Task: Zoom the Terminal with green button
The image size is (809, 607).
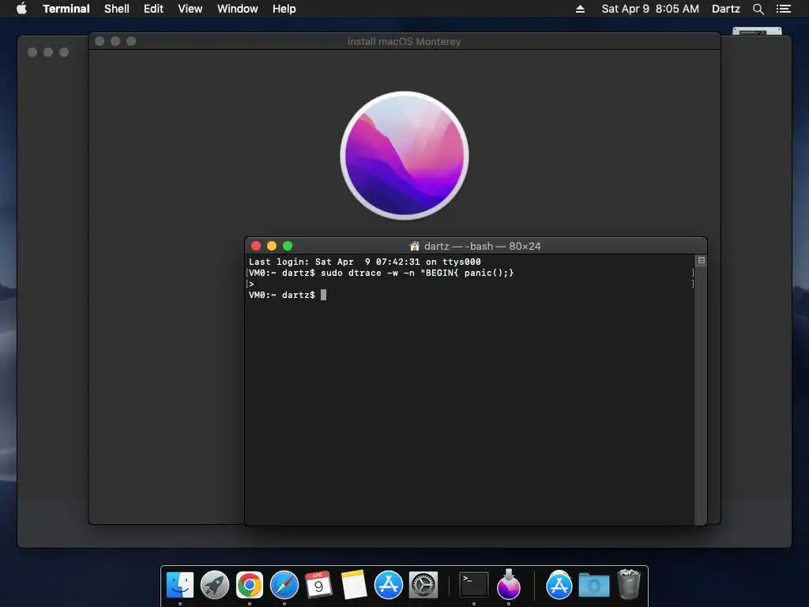Action: click(x=288, y=246)
